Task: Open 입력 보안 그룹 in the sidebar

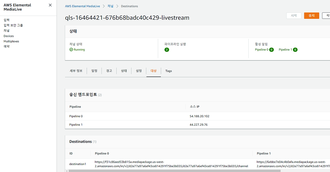Action: tap(13, 25)
